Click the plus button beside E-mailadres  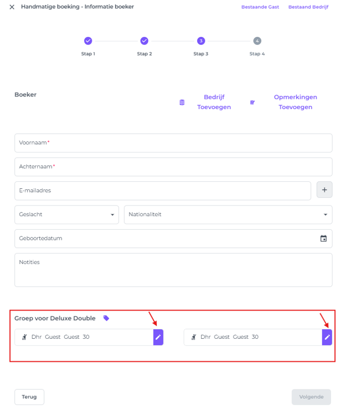(324, 190)
